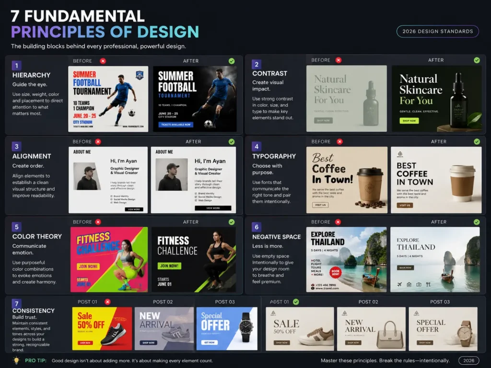The image size is (491, 368).
Task: Toggle Brand Identity checkbox in the Alignment AFTER card
Action: coord(196,194)
